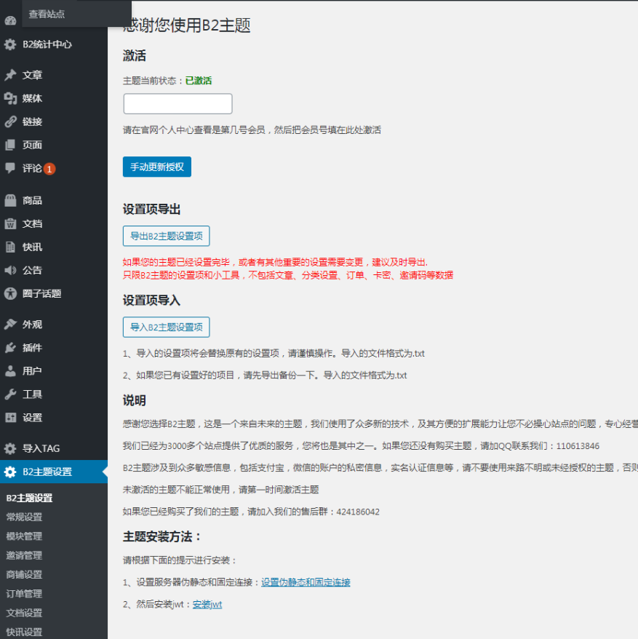This screenshot has height=639, width=638.
Task: Click the wrench icon for 工具
Action: pyautogui.click(x=10, y=394)
